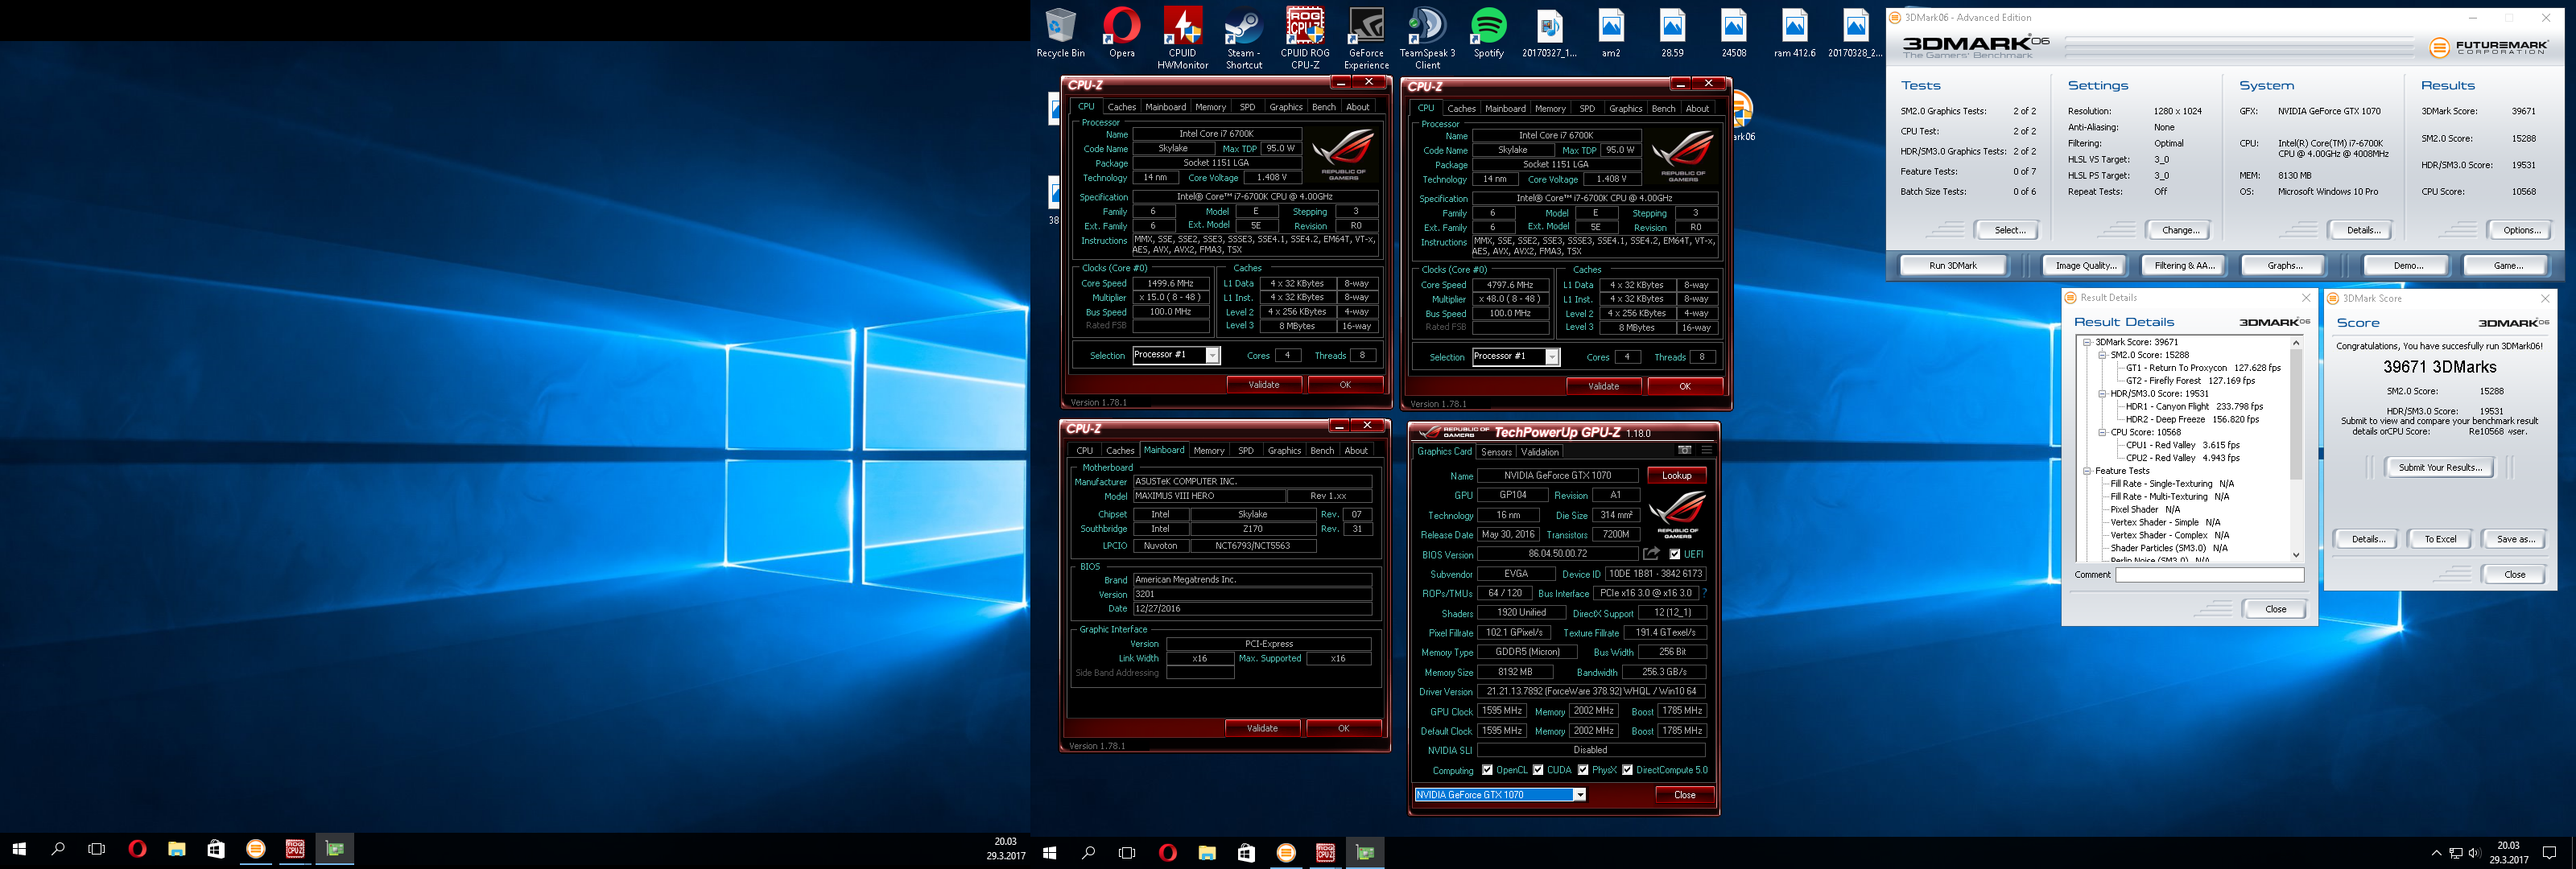
Task: Select the 20170327_1... video file icon
Action: [x=1549, y=33]
